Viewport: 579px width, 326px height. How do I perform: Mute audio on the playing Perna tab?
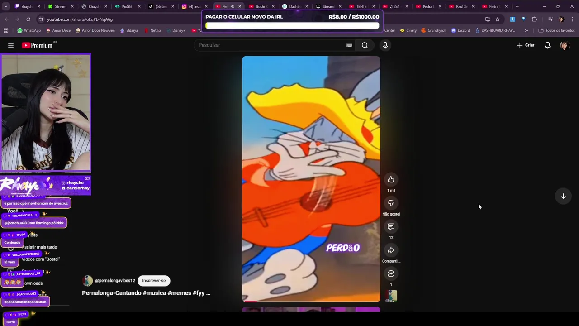point(233,6)
